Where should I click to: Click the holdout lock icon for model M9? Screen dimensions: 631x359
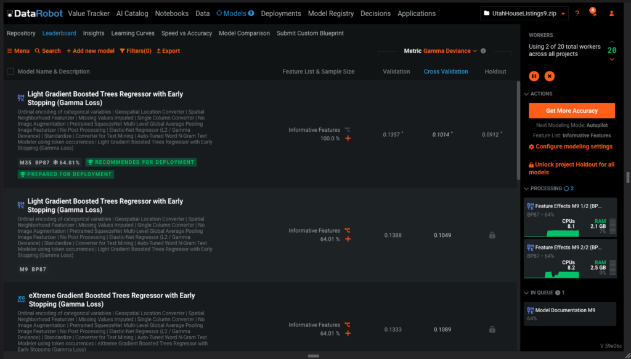click(x=492, y=235)
